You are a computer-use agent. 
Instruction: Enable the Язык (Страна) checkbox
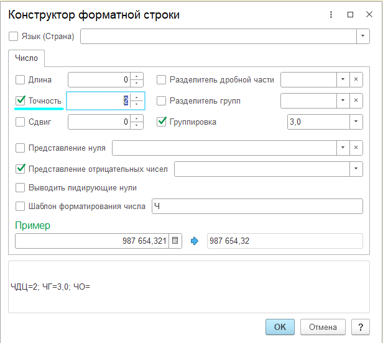point(14,37)
